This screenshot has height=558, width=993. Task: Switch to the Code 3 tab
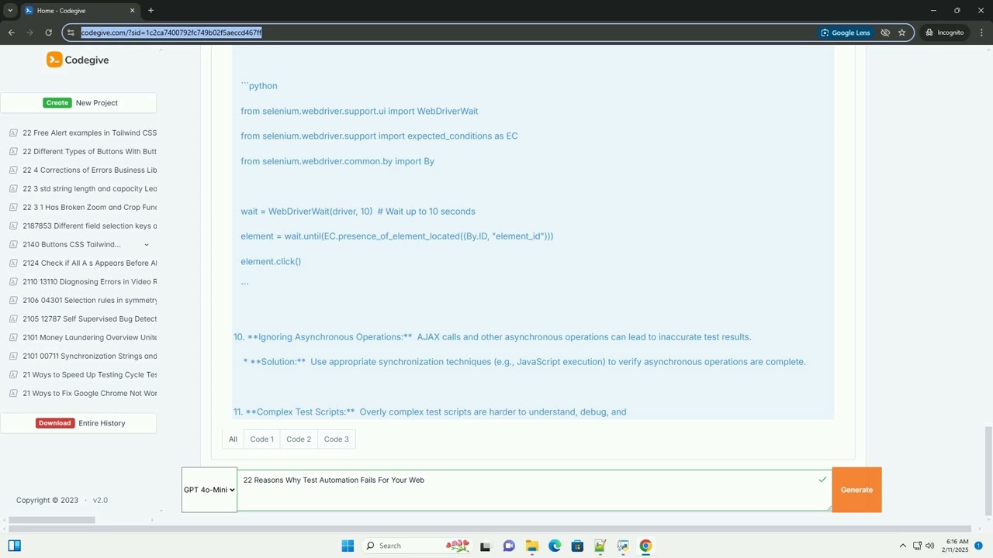[336, 439]
